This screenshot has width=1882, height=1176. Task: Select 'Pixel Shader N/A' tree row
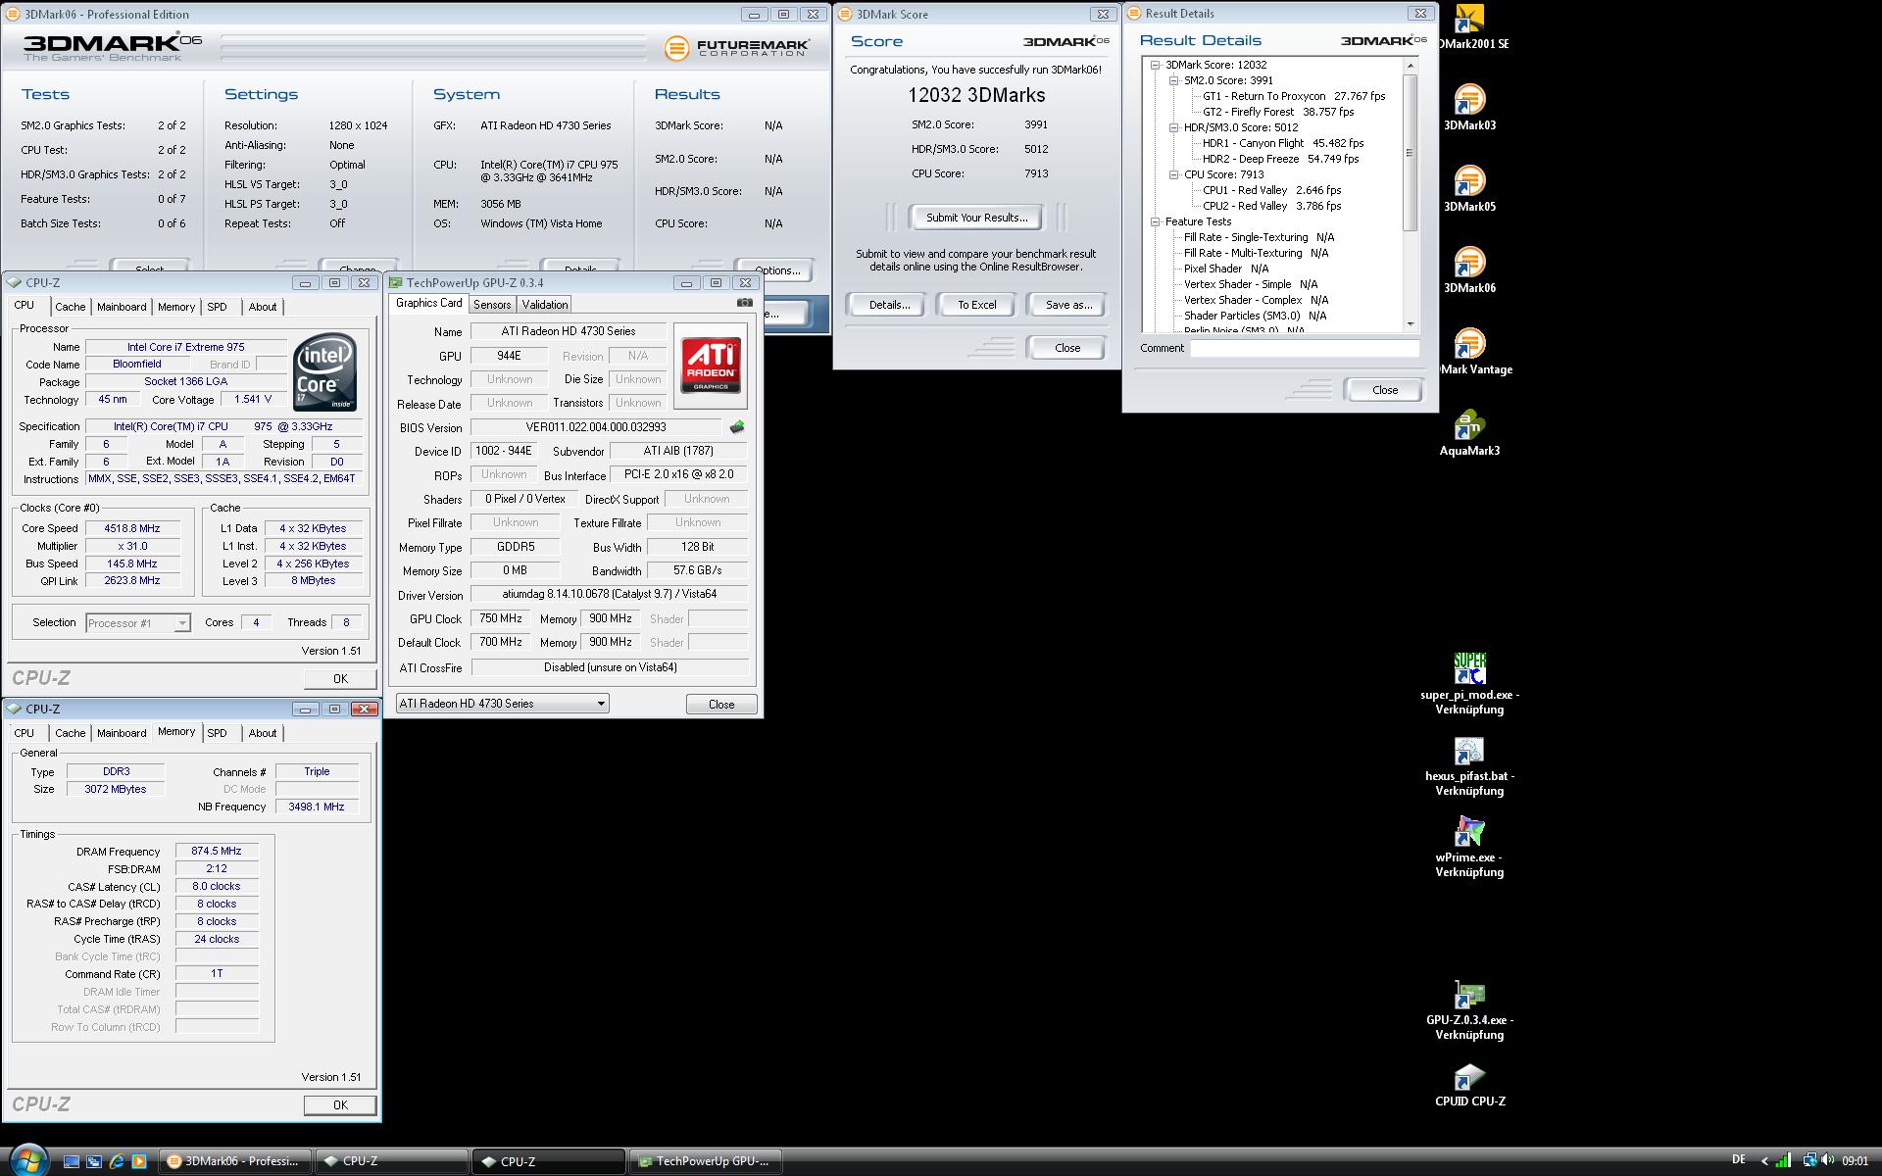tap(1225, 269)
